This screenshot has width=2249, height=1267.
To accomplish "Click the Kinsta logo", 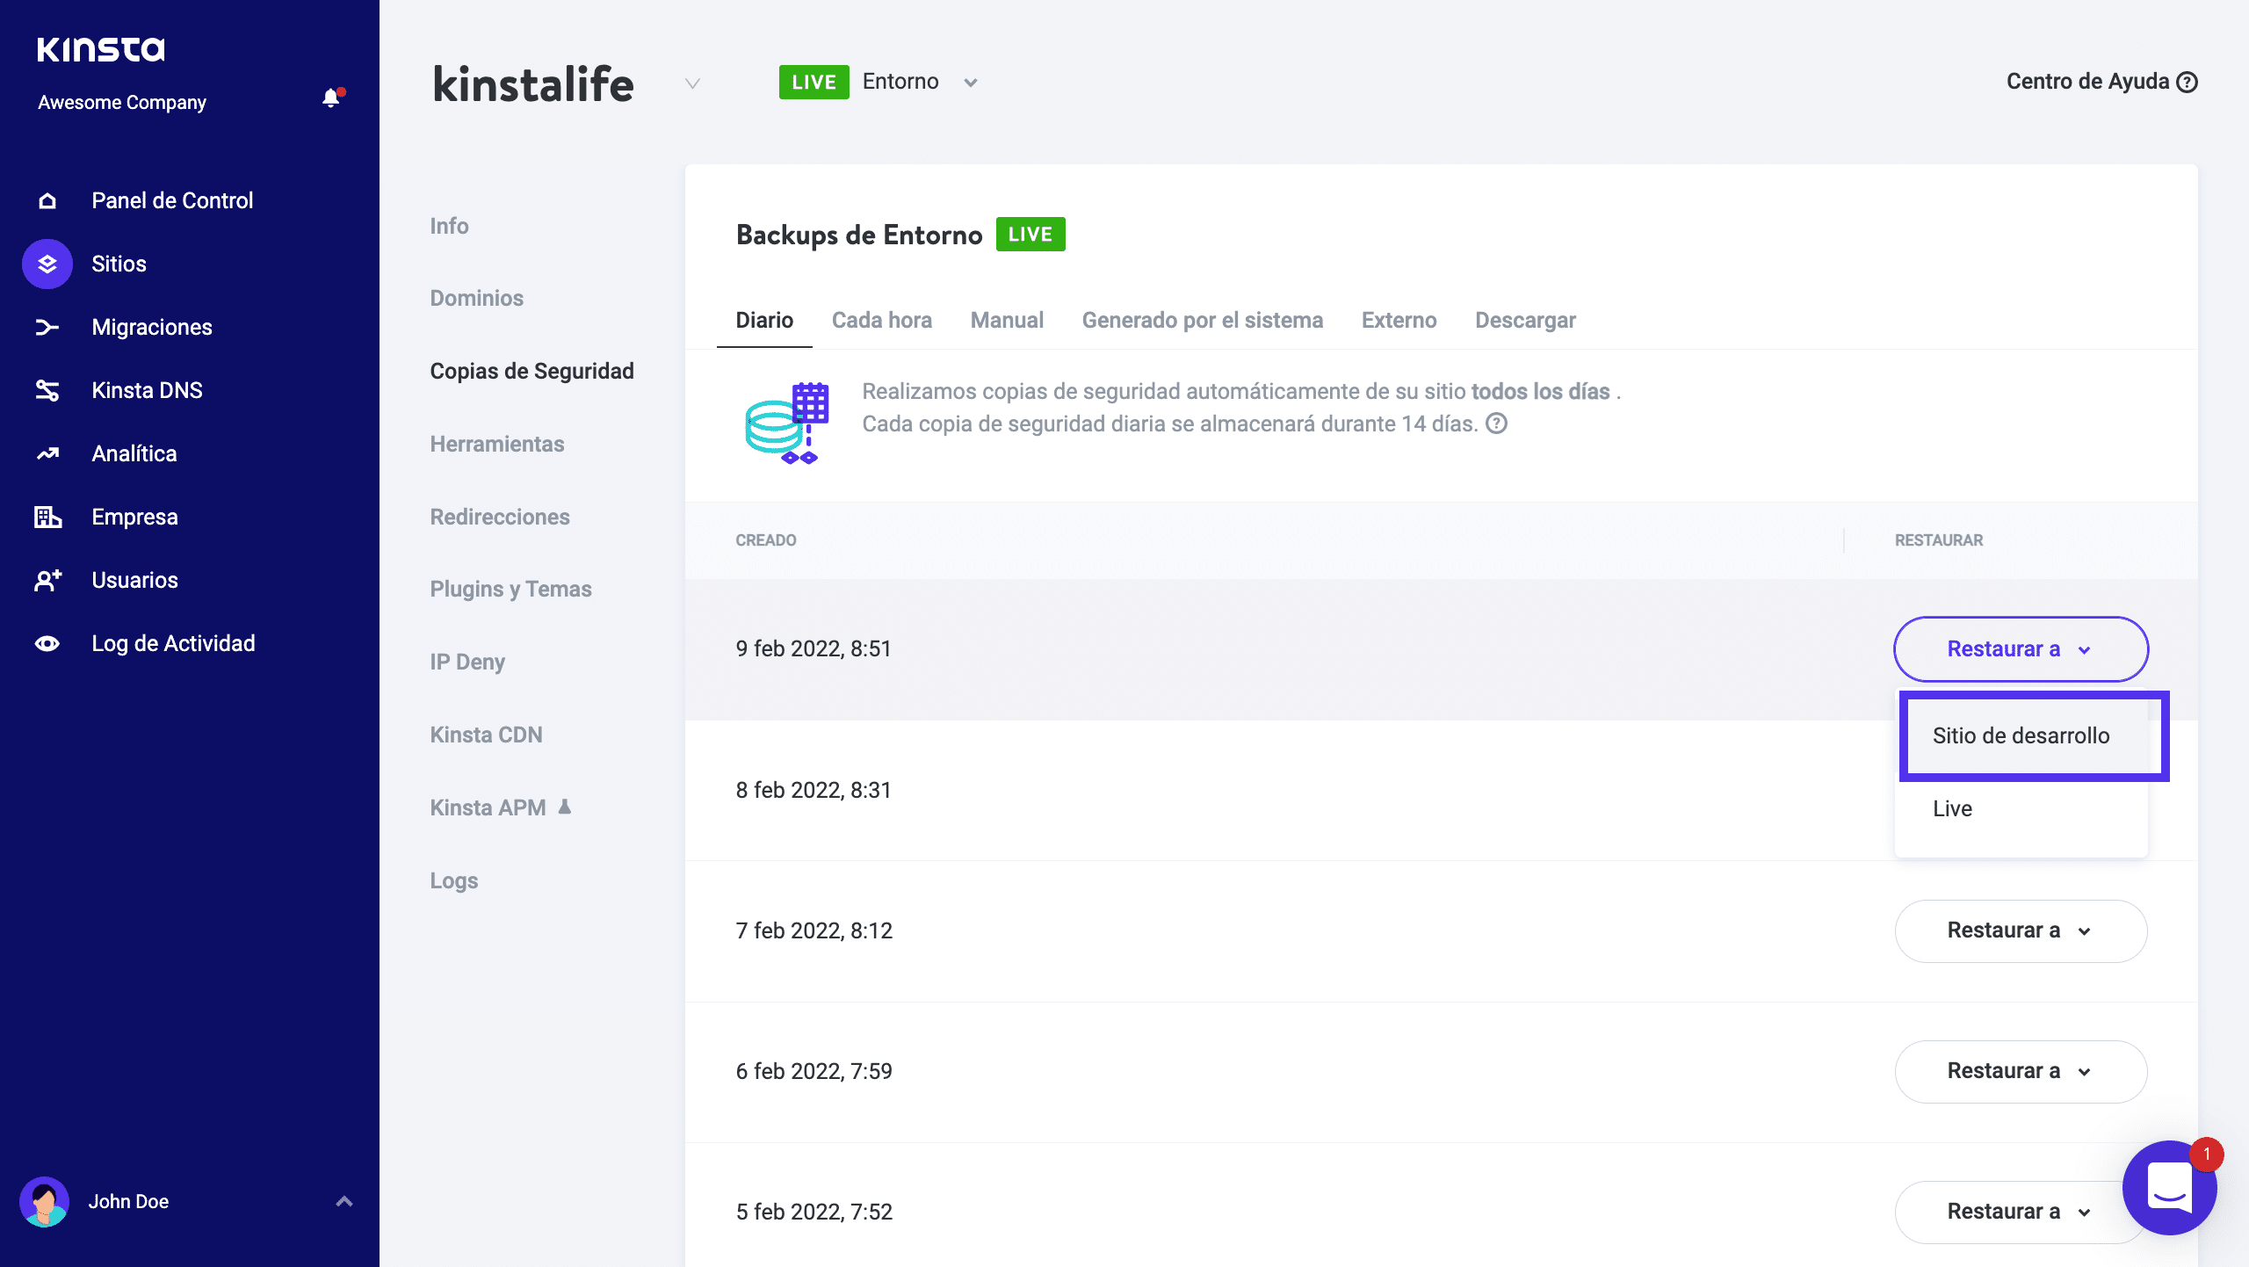I will click(101, 49).
